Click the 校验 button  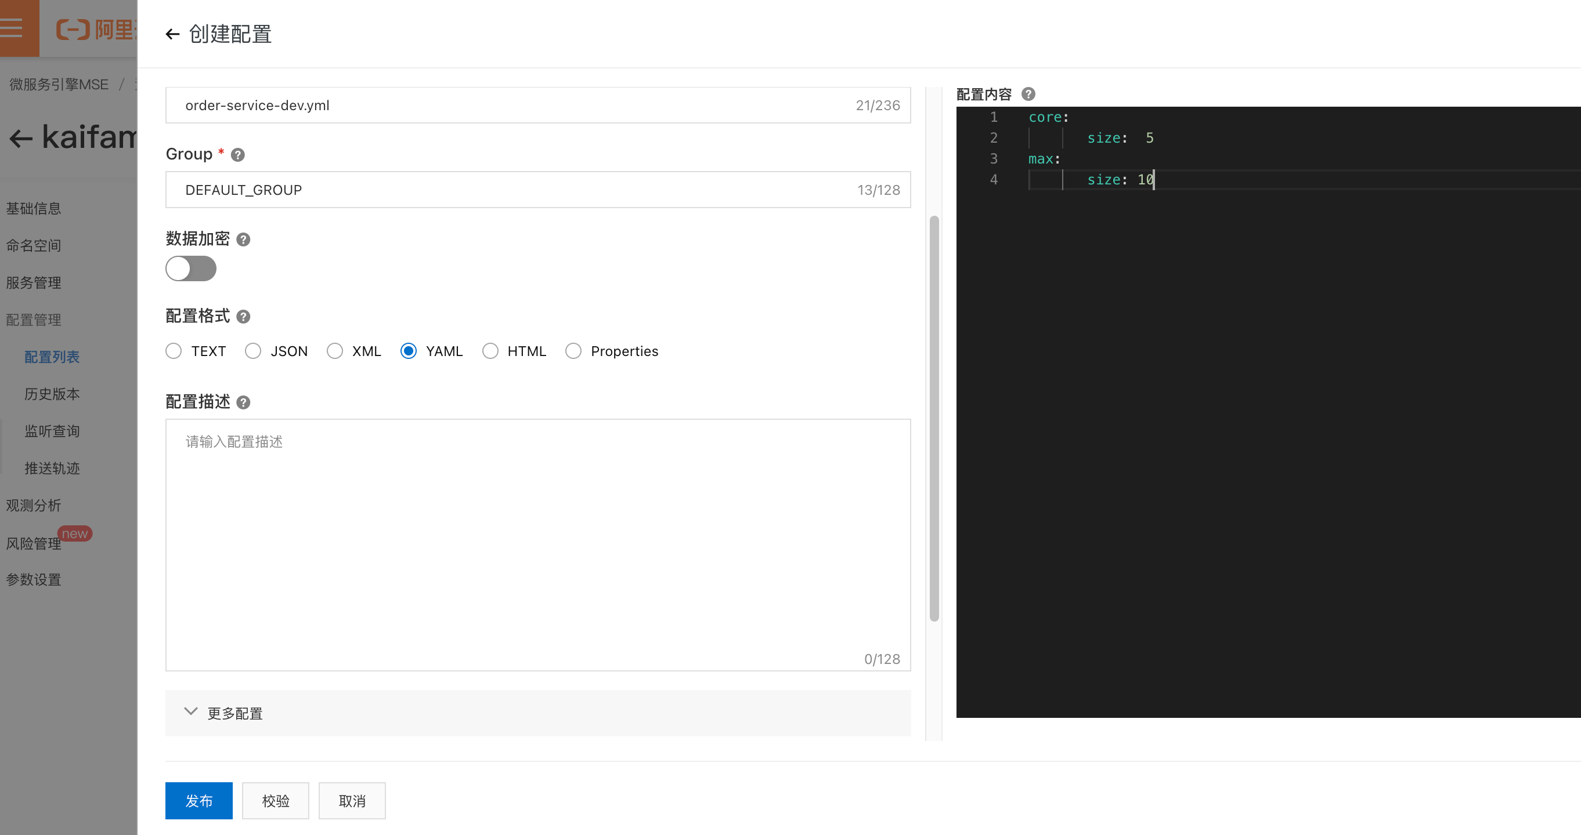(276, 801)
